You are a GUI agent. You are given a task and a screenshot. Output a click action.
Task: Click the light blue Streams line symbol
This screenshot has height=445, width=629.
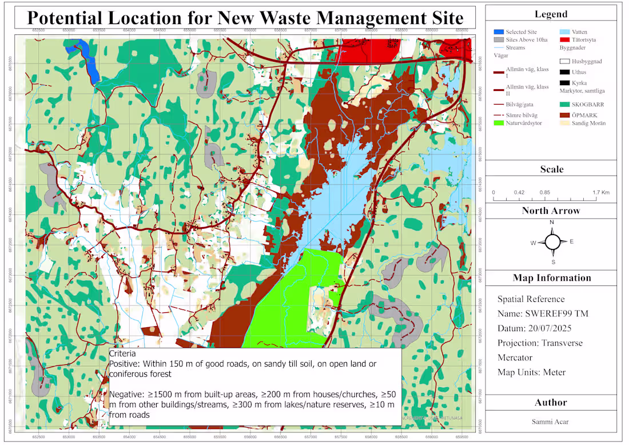coord(499,47)
